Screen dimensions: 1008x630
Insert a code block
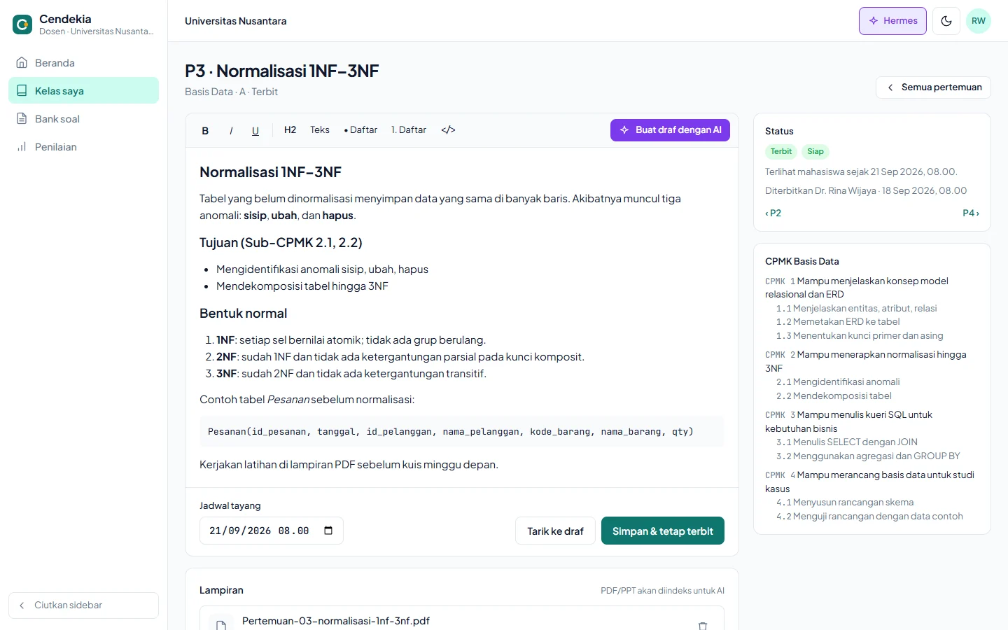pyautogui.click(x=449, y=130)
